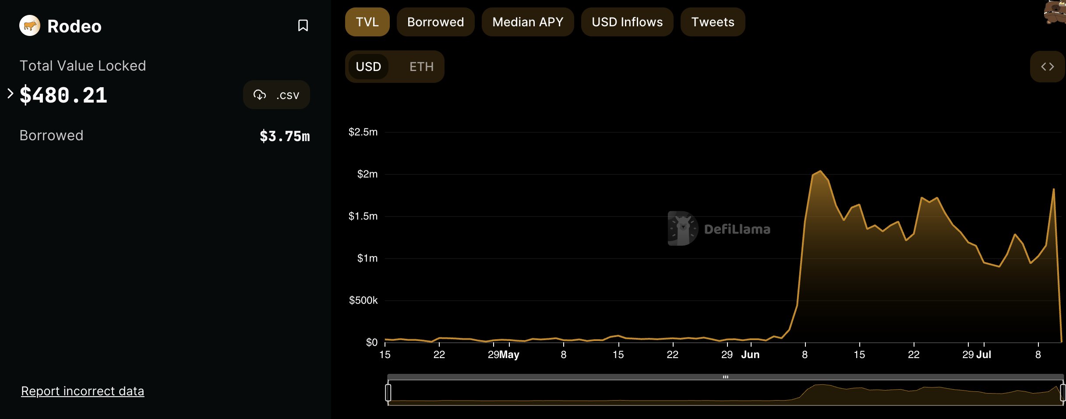
Task: Open the embed chart code icon
Action: [x=1047, y=67]
